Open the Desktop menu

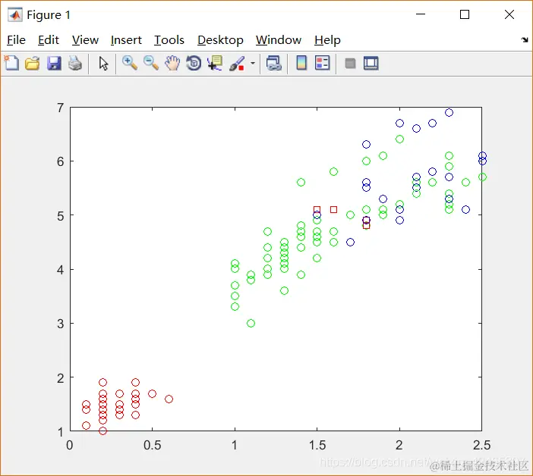[220, 40]
